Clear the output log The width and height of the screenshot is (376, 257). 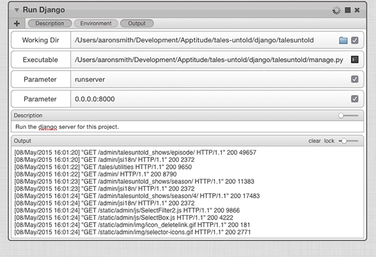(315, 141)
